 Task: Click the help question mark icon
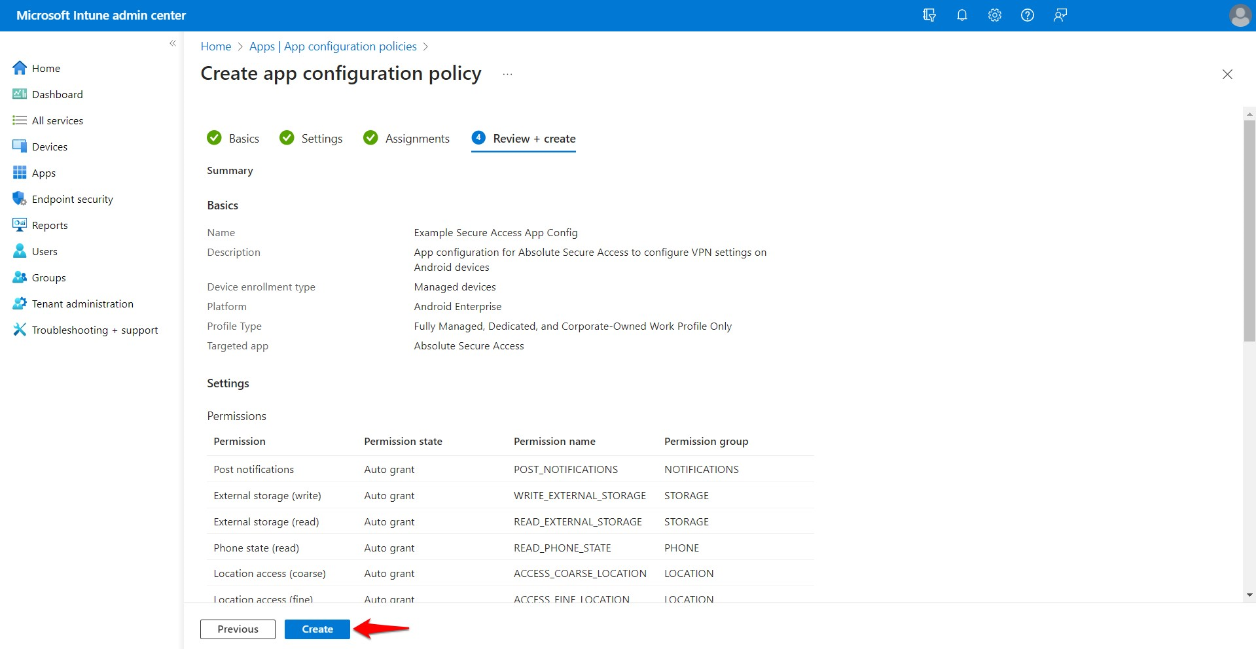(x=1027, y=15)
